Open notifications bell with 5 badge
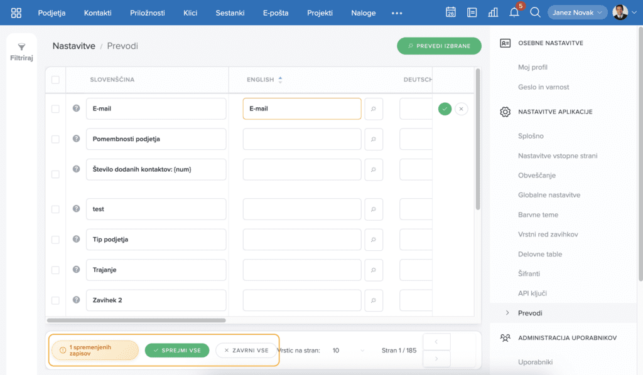The height and width of the screenshot is (375, 643). (514, 13)
